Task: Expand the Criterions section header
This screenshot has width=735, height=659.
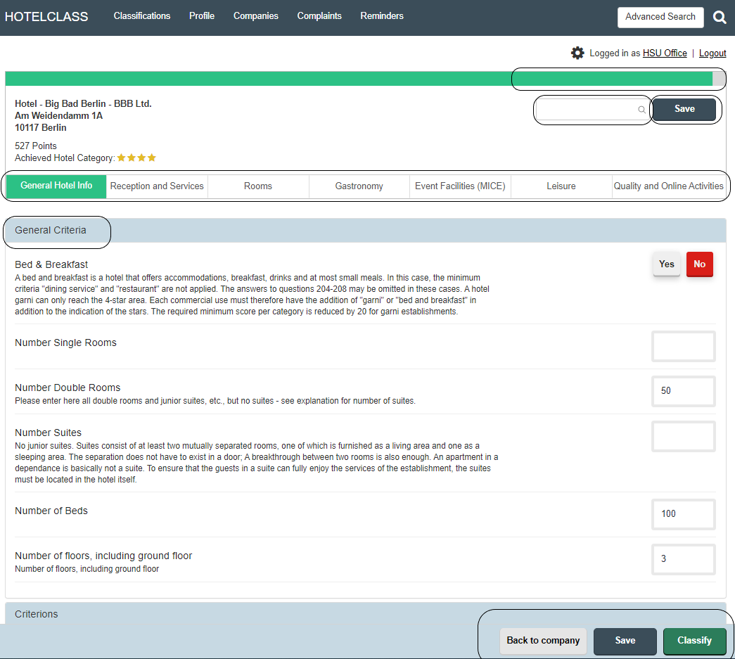Action: pos(37,614)
